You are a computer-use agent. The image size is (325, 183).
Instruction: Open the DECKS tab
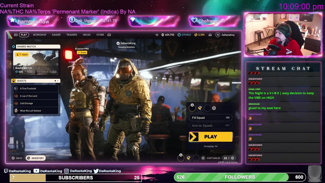coord(87,35)
